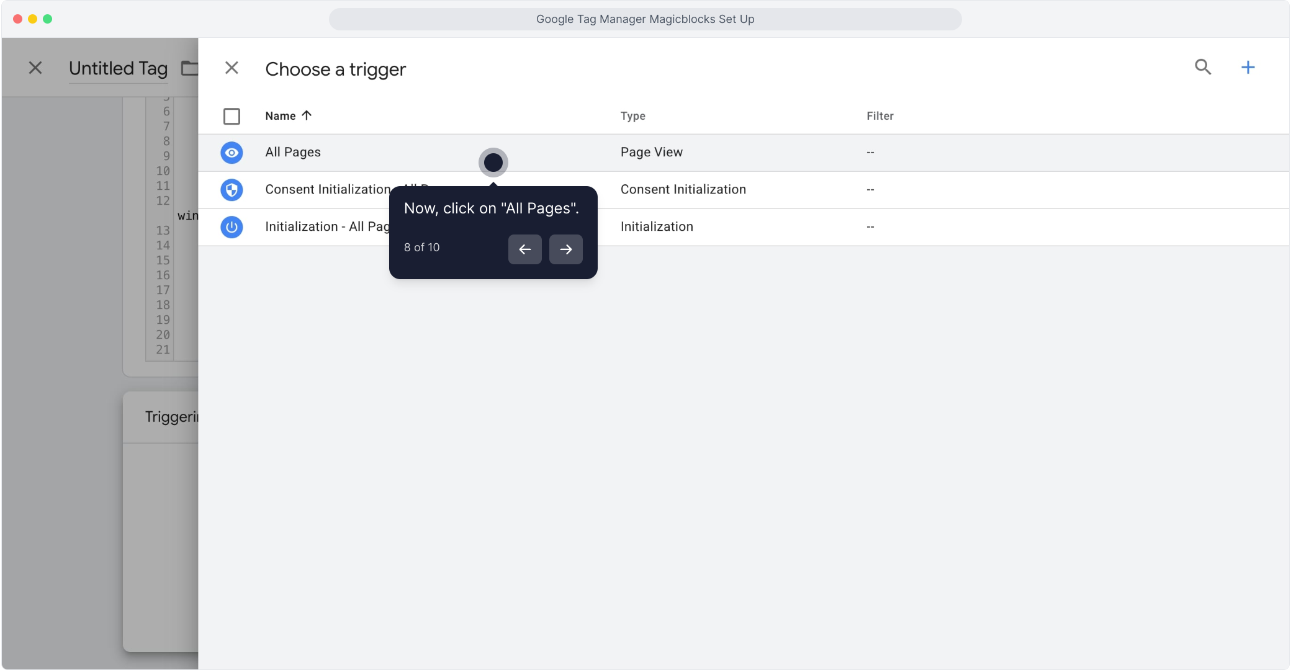Advance to next tour step arrow

click(565, 249)
